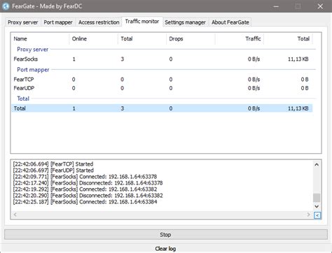Click the log scroll down arrow
The image size is (332, 253).
(317, 206)
